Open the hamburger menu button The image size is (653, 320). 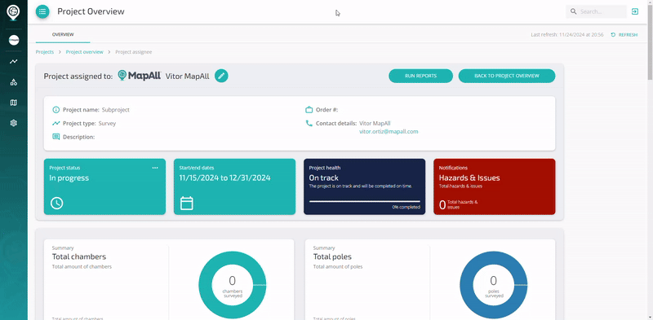[42, 11]
